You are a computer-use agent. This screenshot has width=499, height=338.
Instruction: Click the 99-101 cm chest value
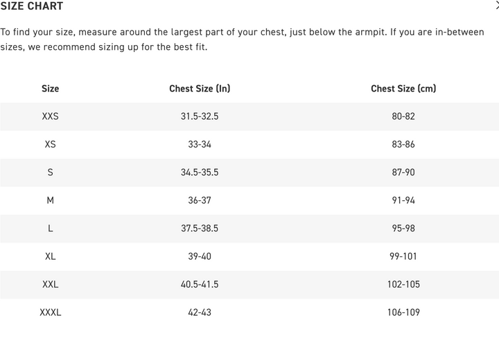tap(403, 256)
